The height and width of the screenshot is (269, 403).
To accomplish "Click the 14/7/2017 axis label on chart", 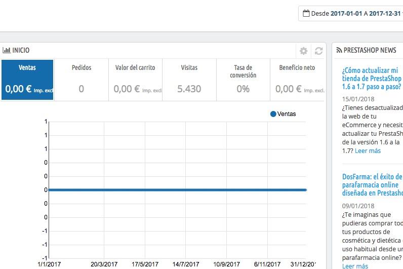I will pos(185,264).
